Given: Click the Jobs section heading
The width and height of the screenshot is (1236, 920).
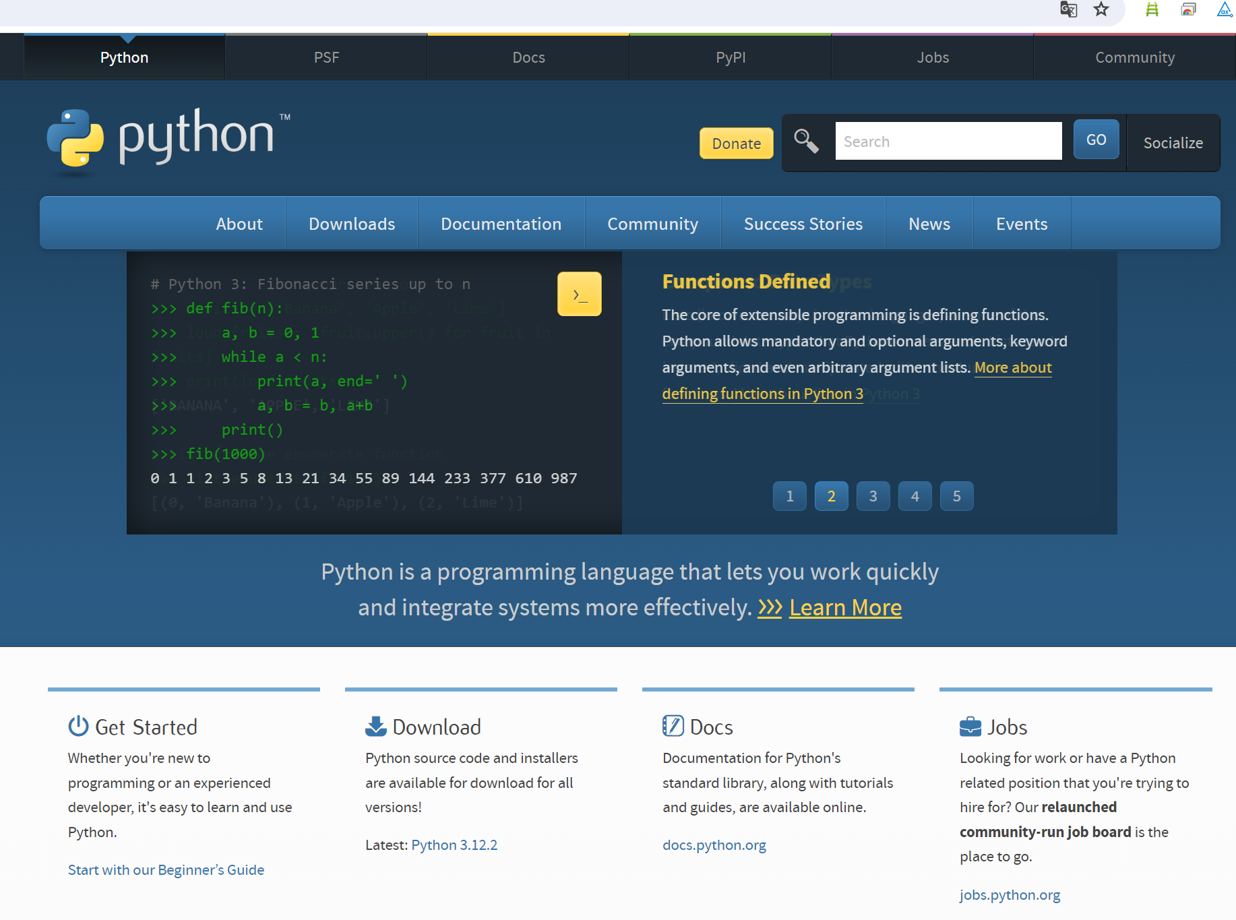Looking at the screenshot, I should pyautogui.click(x=1007, y=727).
